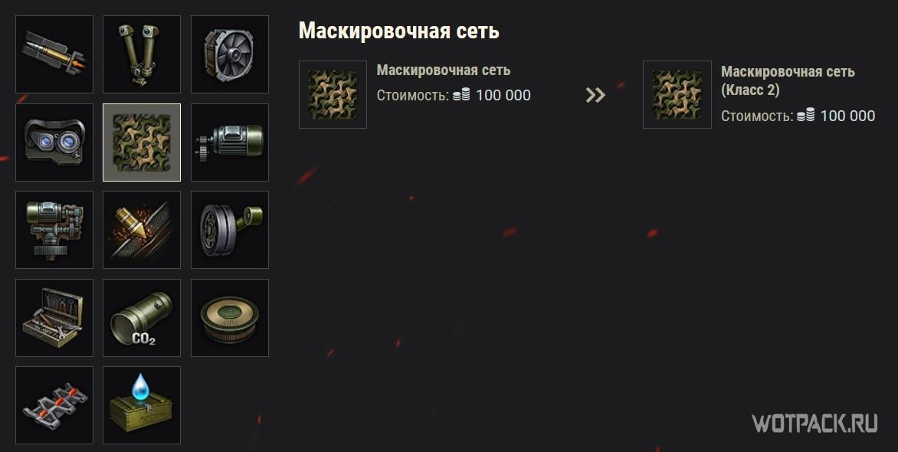The width and height of the screenshot is (898, 452).
Task: Choose the Improved Ventilation fan icon
Action: point(230,54)
